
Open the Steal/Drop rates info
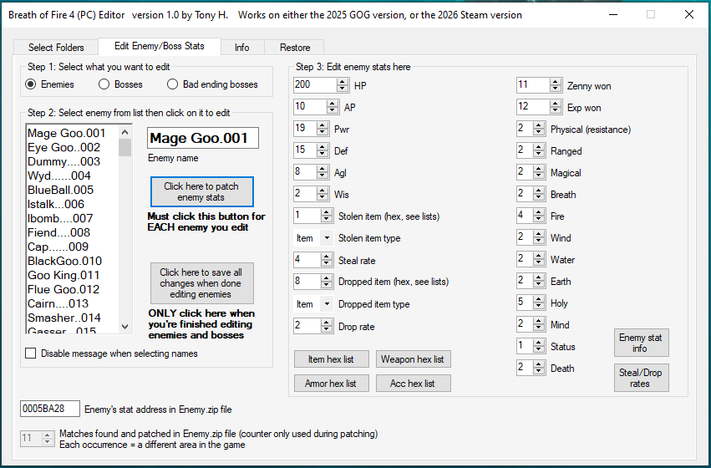click(641, 379)
